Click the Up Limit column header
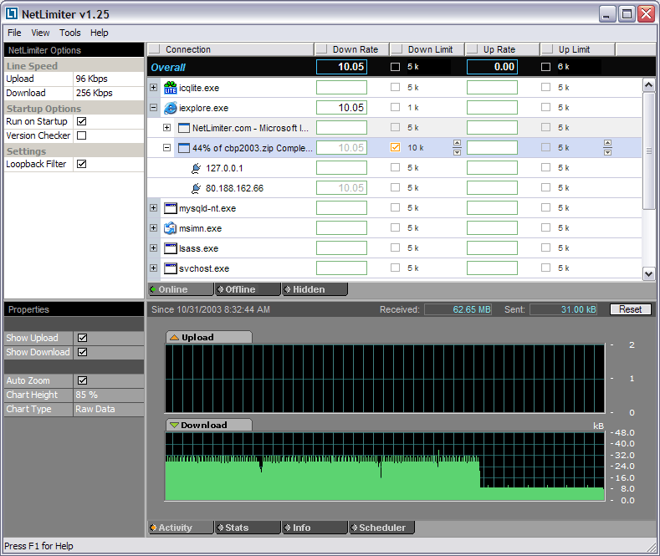Screen dimensions: 660x556 [x=577, y=49]
